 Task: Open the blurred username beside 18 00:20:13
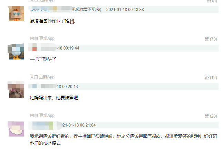(x=42, y=86)
